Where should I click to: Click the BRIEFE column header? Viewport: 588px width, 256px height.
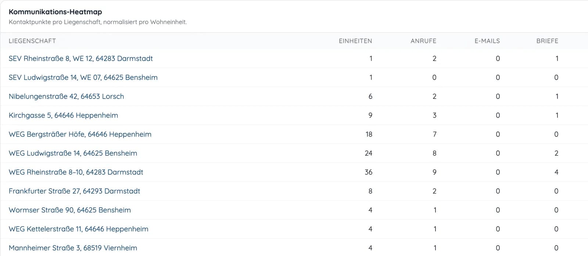point(547,41)
